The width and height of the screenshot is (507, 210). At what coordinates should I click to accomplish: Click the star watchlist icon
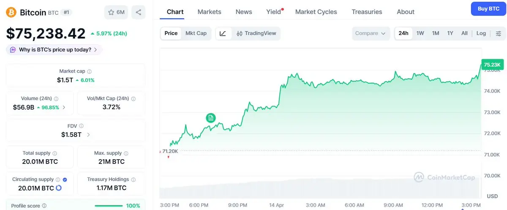[111, 12]
